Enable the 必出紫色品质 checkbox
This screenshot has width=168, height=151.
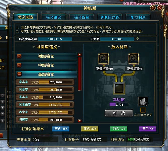pyautogui.click(x=143, y=110)
